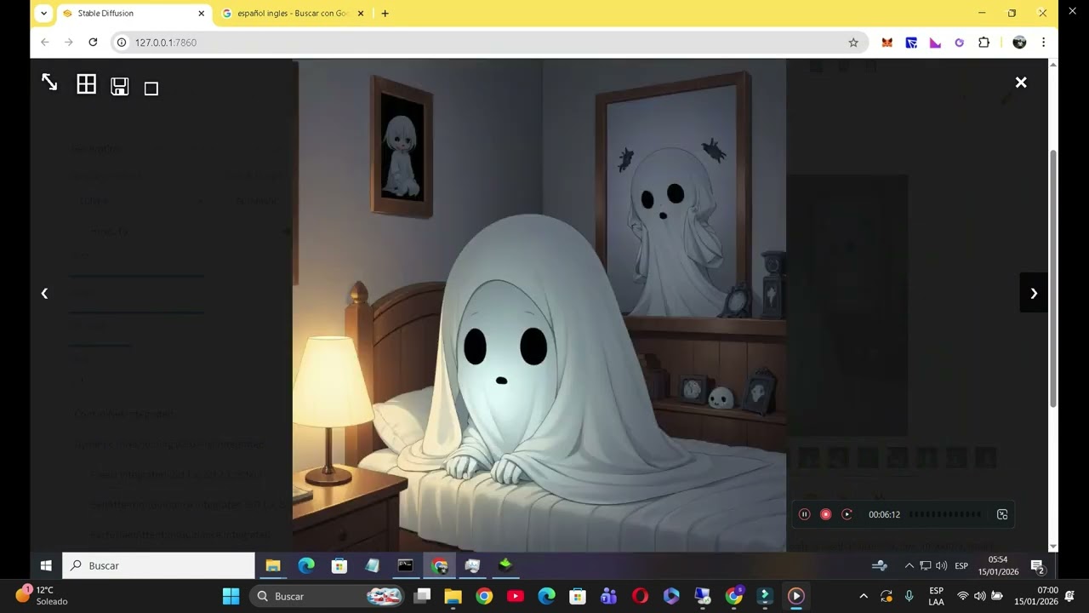The width and height of the screenshot is (1089, 613).
Task: Click the microphone icon in bottom tray
Action: point(909,596)
